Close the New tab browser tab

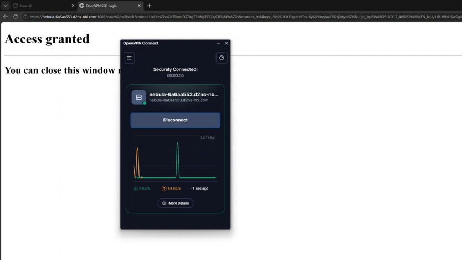[73, 6]
